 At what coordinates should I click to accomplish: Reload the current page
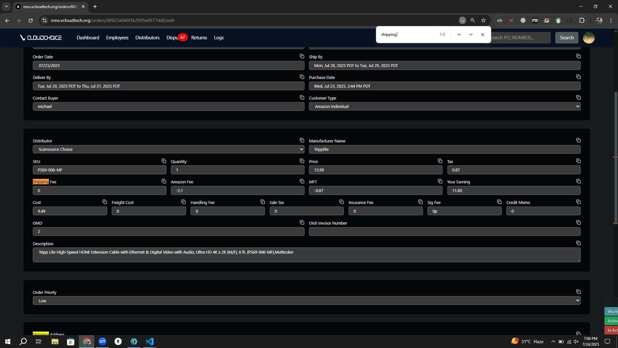pos(31,20)
